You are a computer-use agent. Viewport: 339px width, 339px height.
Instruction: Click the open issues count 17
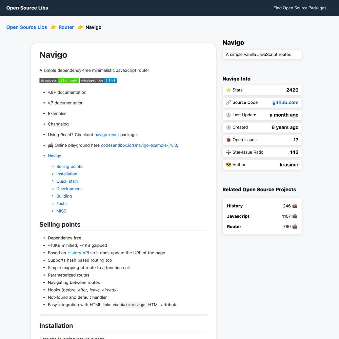[296, 140]
